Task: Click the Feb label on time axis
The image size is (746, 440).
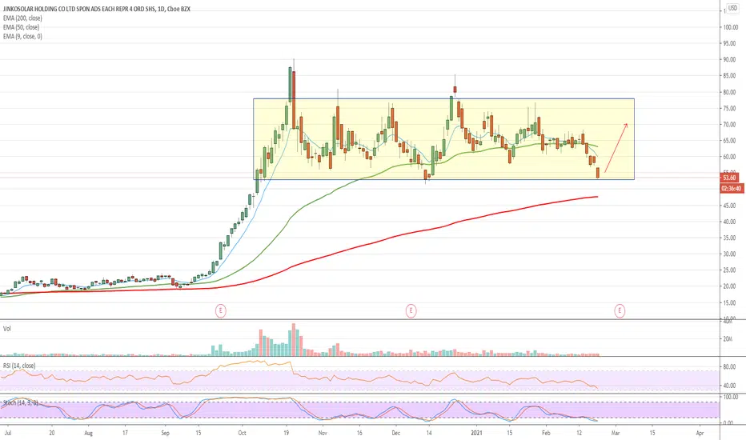Action: pos(546,434)
